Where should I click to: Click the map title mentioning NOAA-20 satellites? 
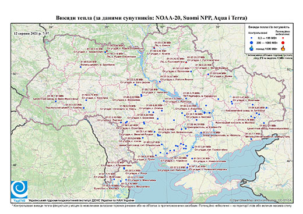[x=151, y=18]
